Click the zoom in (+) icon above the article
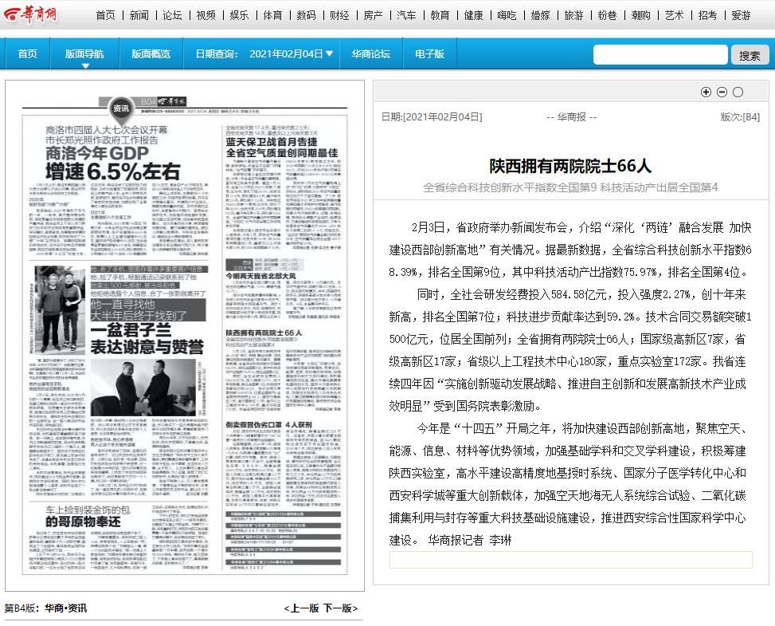The image size is (775, 626). [x=706, y=93]
